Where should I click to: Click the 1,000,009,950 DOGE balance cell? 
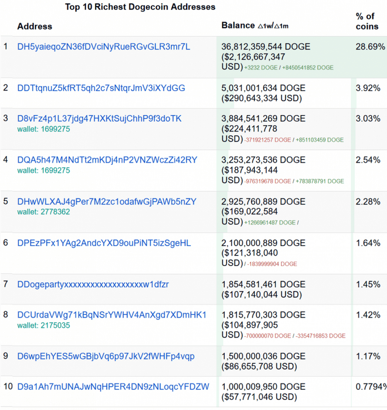pyautogui.click(x=284, y=392)
